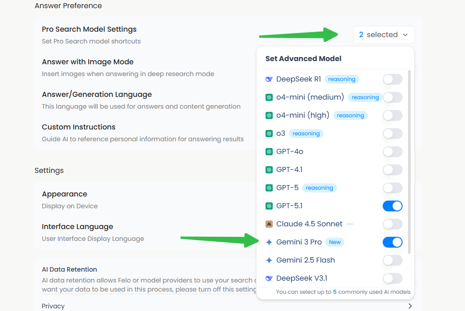Screen dimensions: 465x311
Task: Turn off the Gemini 3 Pro toggle
Action: click(x=392, y=242)
